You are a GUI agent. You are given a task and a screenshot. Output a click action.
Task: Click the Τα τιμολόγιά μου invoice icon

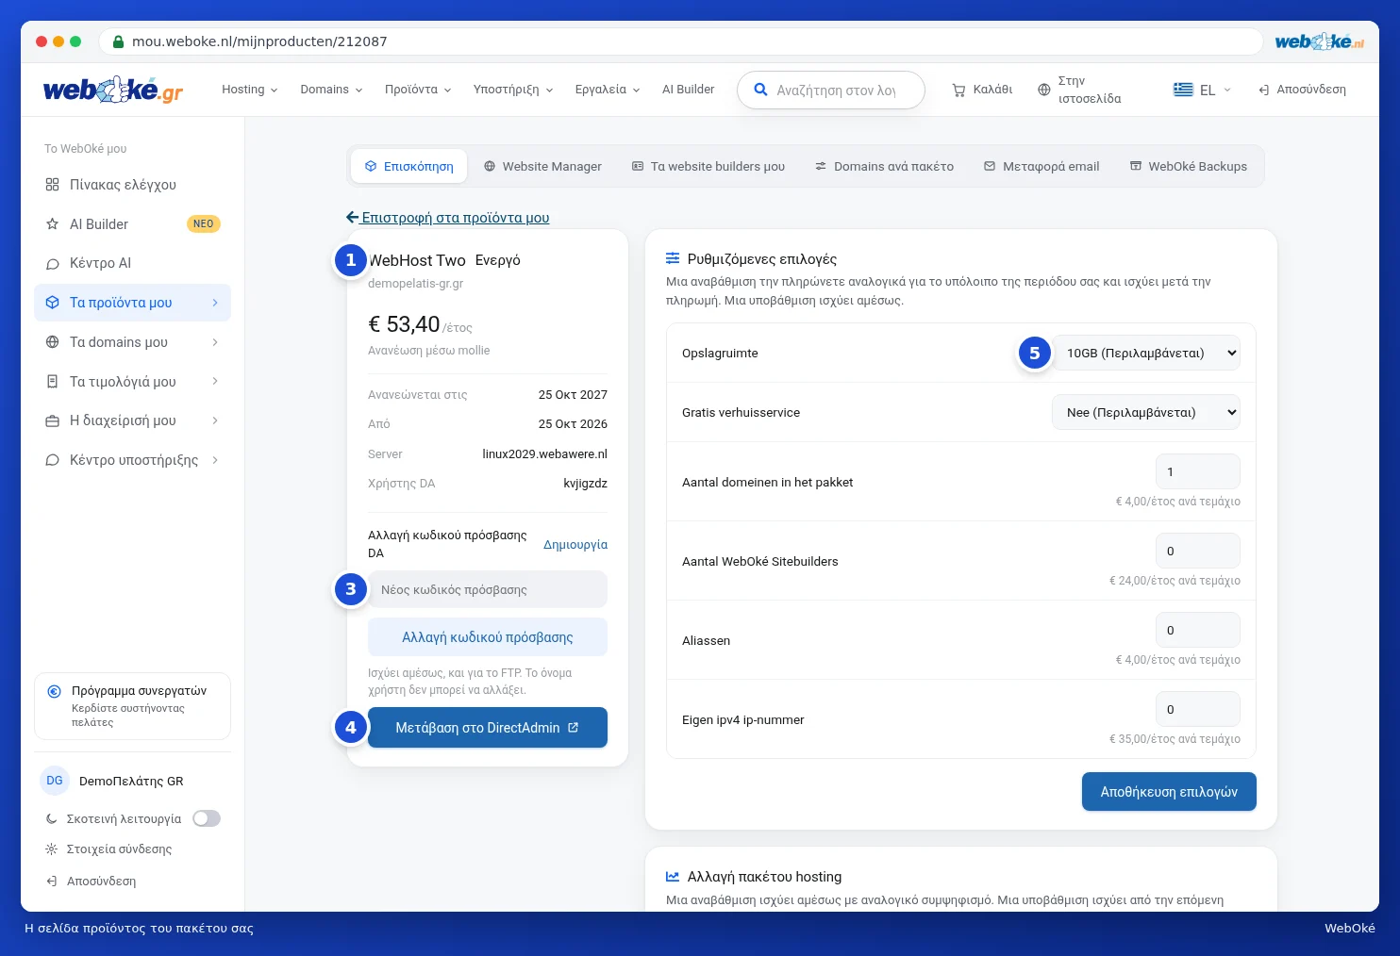click(53, 382)
